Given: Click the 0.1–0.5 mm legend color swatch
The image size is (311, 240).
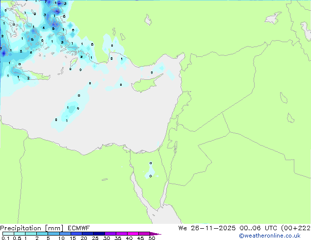Looking at the screenshot, I should tap(8, 234).
